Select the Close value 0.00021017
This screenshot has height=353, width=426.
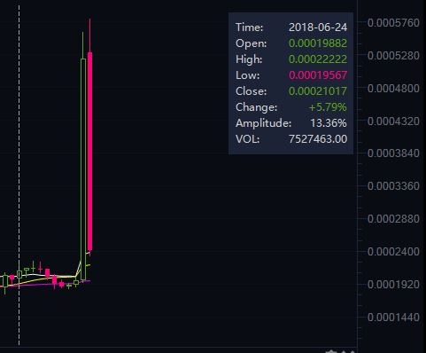[318, 91]
